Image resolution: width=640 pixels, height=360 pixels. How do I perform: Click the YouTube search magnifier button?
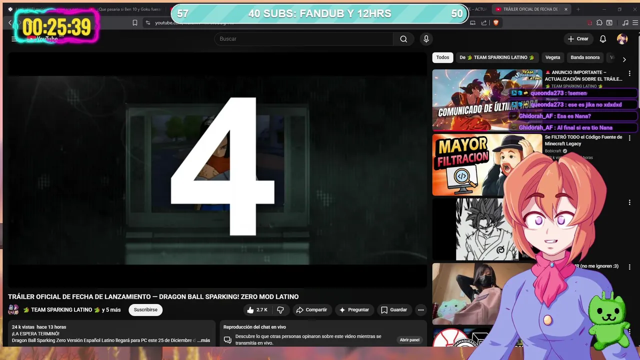403,39
